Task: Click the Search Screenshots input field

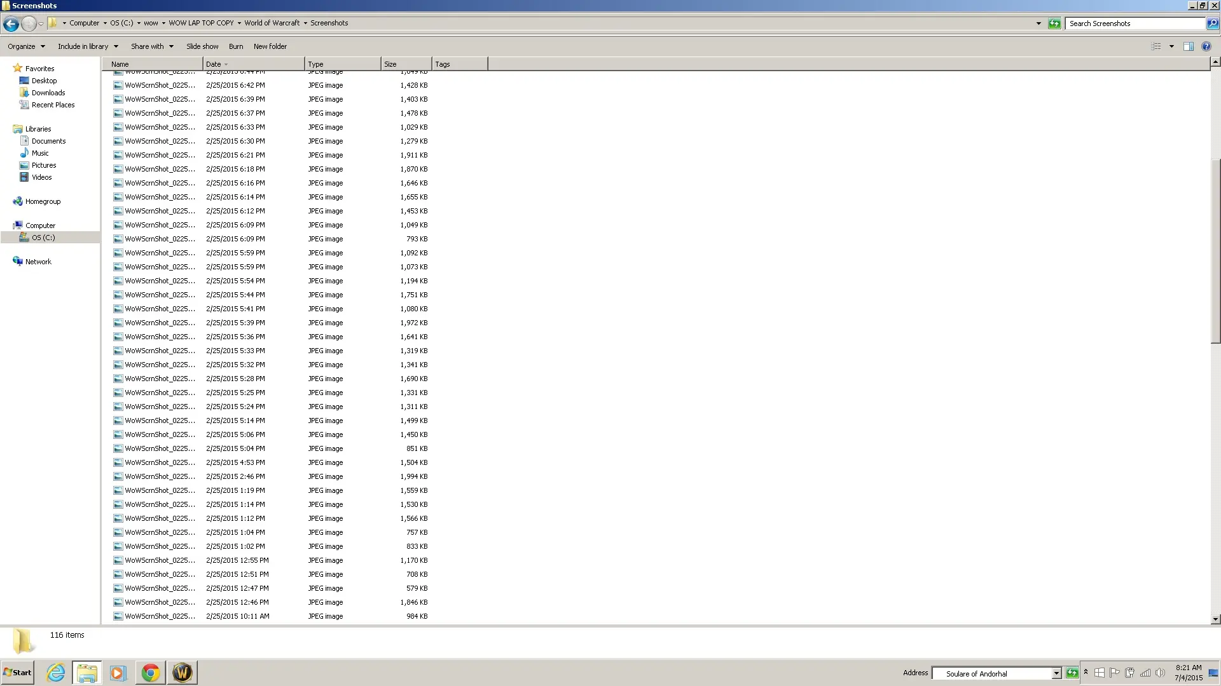Action: (x=1135, y=24)
